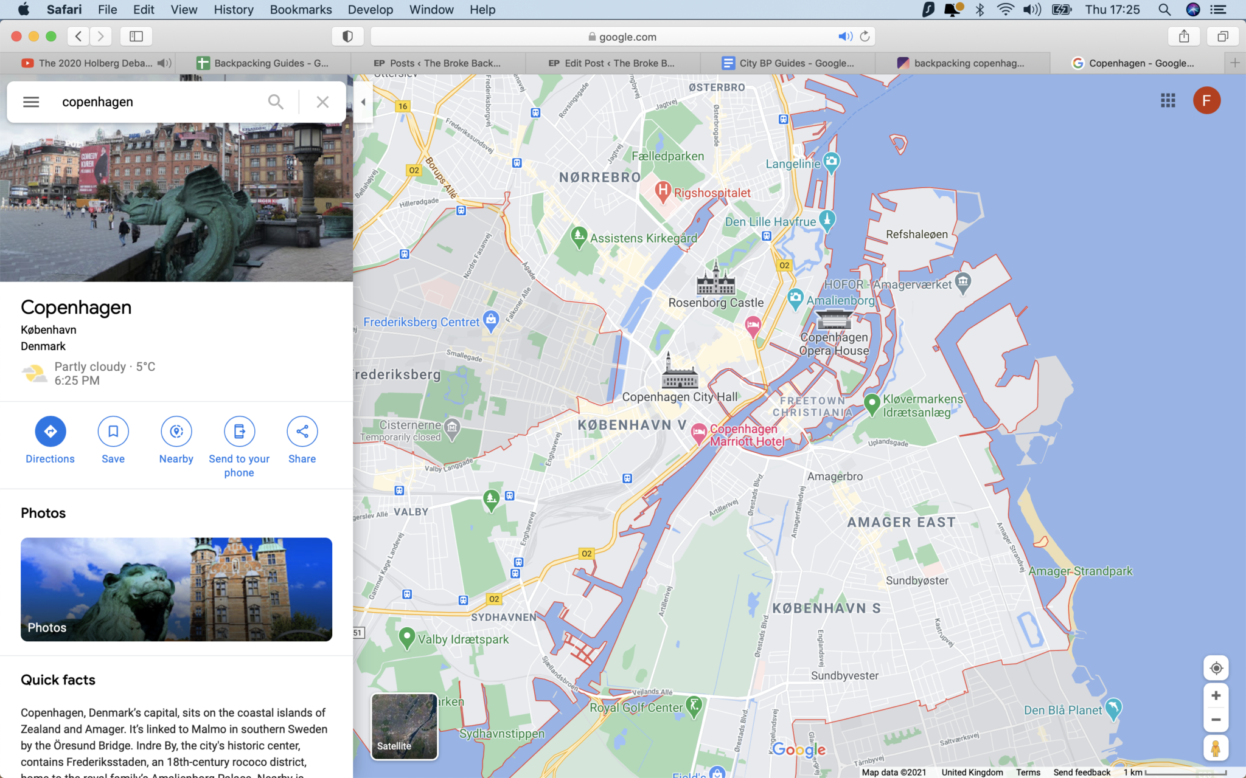The height and width of the screenshot is (778, 1246).
Task: Zoom out on the map
Action: pos(1216,720)
